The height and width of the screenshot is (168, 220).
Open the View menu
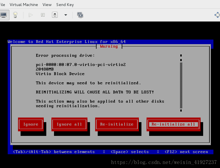pyautogui.click(x=47, y=5)
